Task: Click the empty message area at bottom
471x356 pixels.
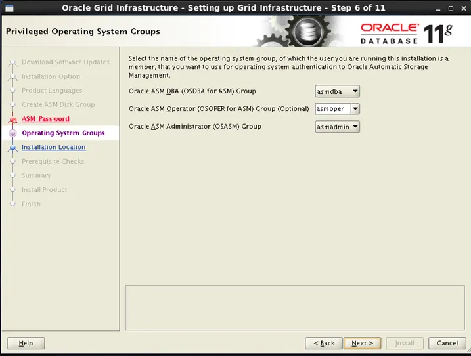Action: click(x=295, y=307)
